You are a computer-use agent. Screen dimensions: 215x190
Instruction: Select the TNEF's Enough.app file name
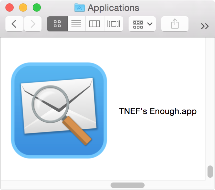pyautogui.click(x=158, y=111)
